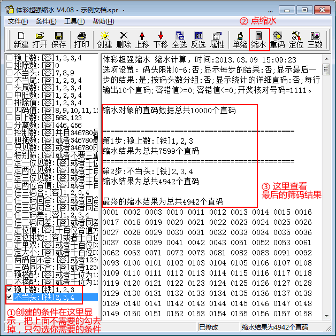The height and width of the screenshot is (336, 336).
Task: Open the 帮助(H) menu
Action: coord(103,21)
